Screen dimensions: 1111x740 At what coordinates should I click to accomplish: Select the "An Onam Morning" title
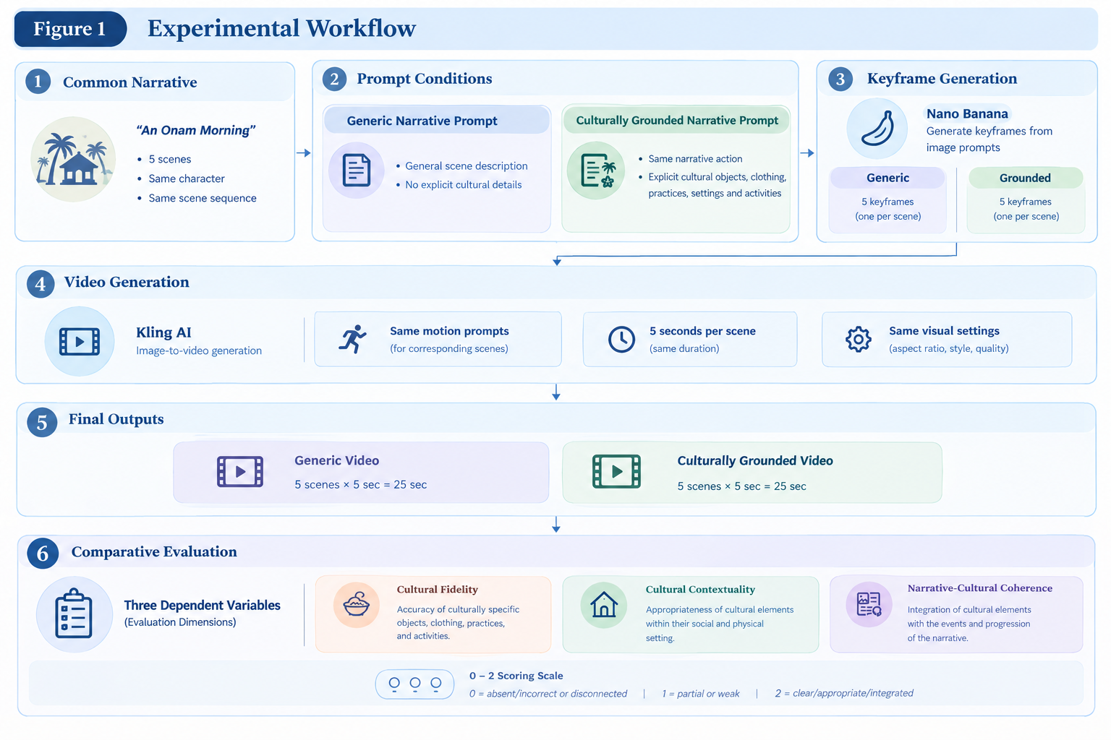click(196, 130)
